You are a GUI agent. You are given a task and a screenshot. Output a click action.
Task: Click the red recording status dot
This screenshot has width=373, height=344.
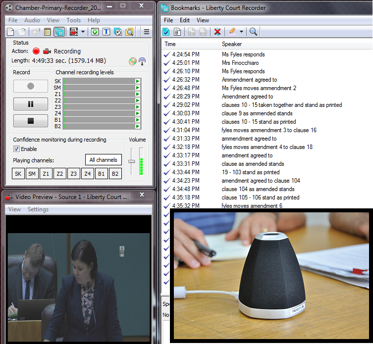click(36, 51)
